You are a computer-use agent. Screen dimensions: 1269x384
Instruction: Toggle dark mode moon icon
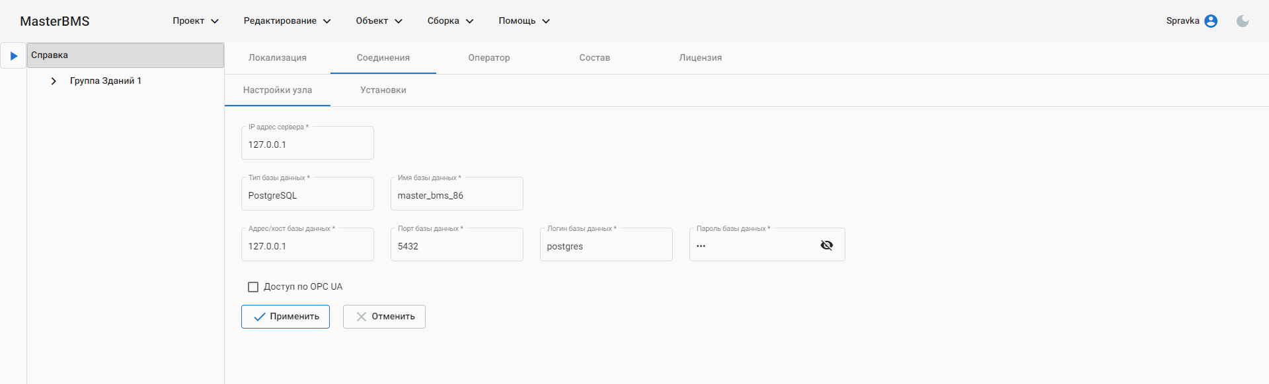1243,21
